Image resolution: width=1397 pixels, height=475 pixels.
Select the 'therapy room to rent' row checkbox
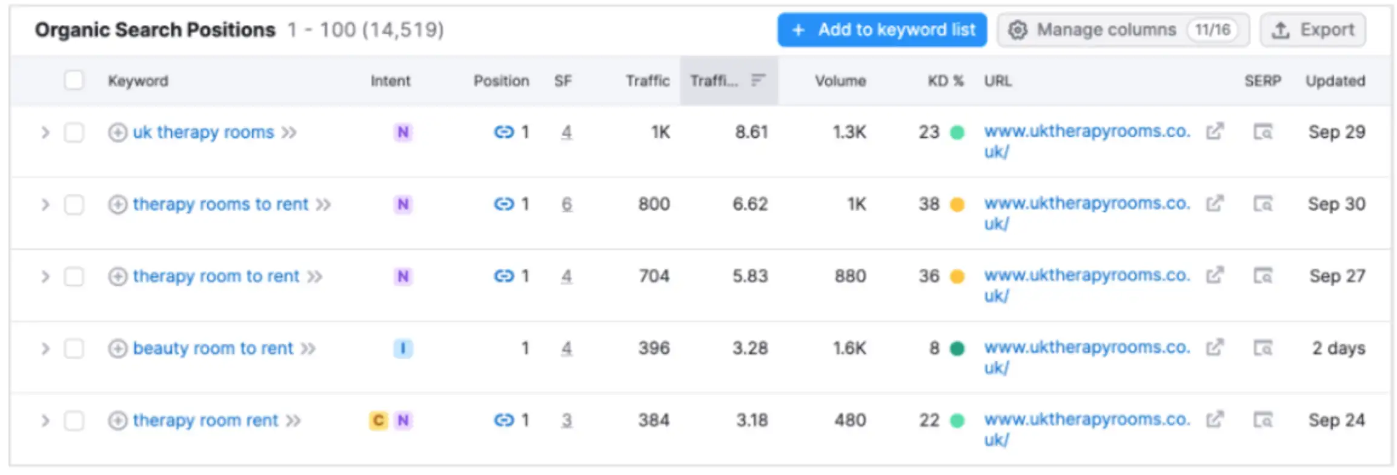pos(74,276)
